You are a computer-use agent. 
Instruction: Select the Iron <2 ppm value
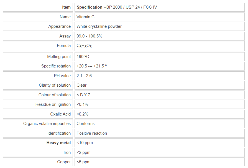83,152
